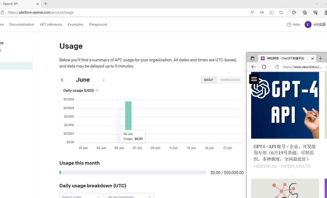Click the info icon next to Daily usage (USD)
Image resolution: width=327 pixels, height=198 pixels.
[x=97, y=90]
